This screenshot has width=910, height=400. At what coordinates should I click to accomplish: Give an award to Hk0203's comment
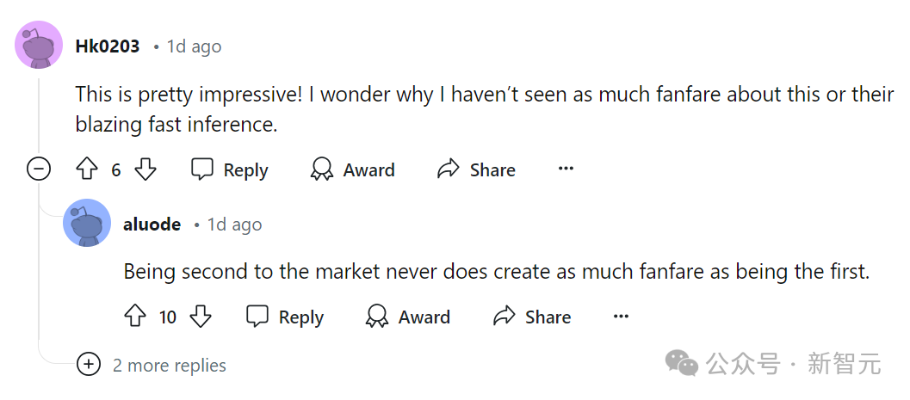[353, 169]
